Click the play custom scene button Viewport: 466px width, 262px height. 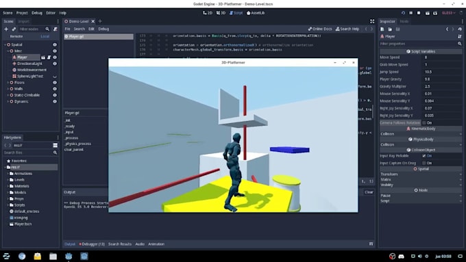435,13
